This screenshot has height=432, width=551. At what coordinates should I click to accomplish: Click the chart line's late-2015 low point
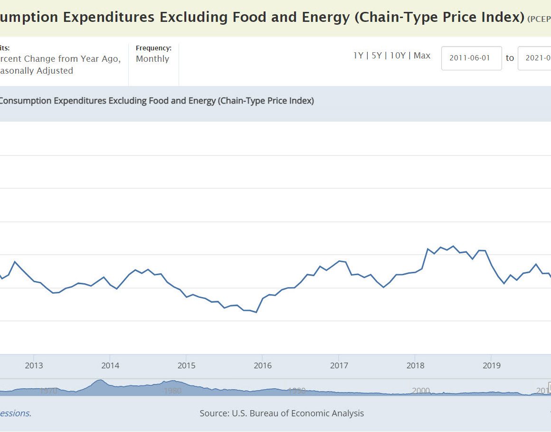pos(256,312)
